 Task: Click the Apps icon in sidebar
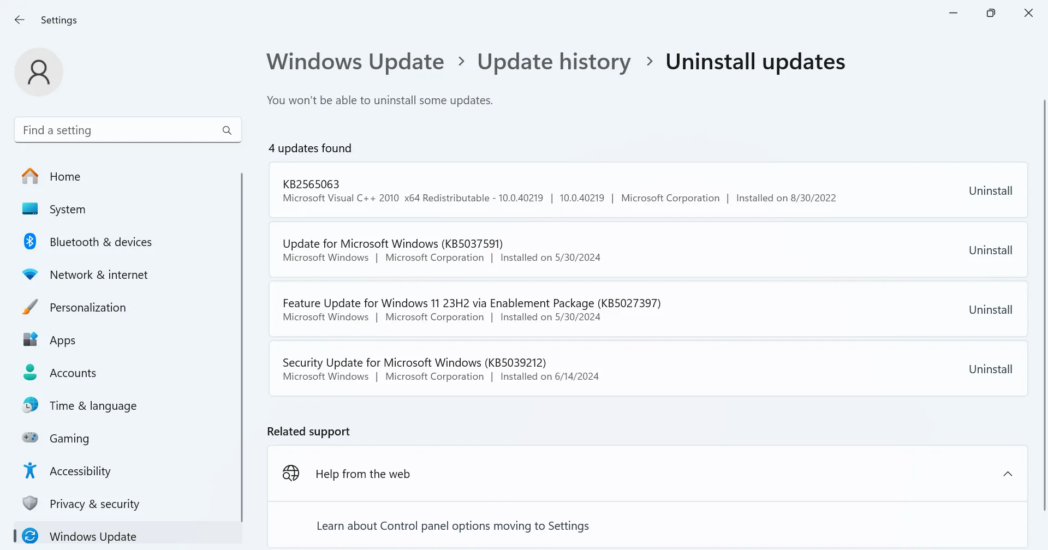tap(30, 339)
